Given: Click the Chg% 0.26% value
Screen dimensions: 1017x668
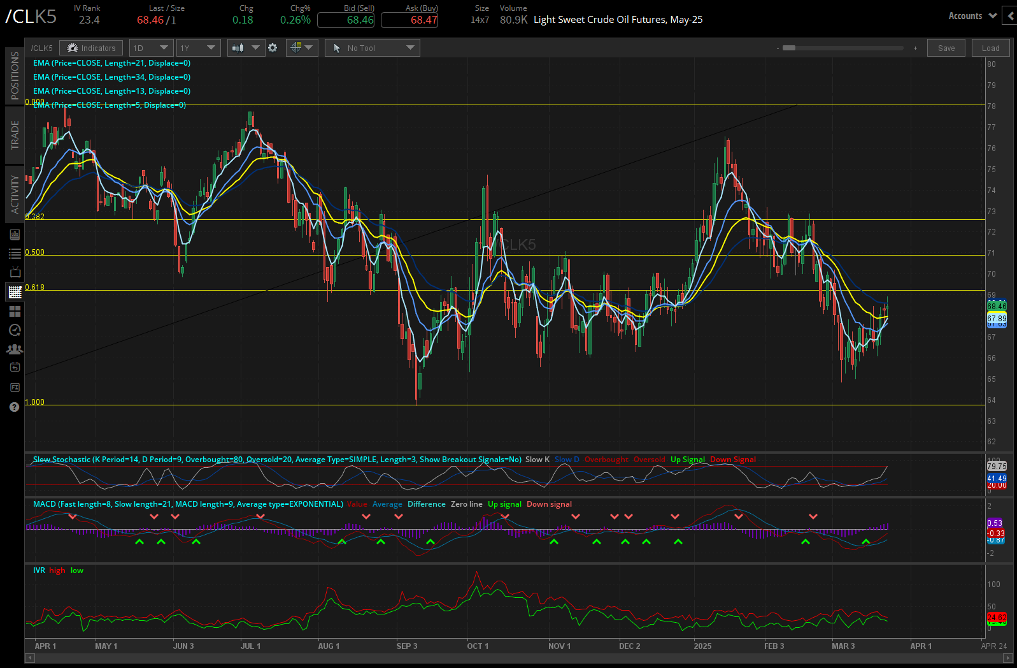Looking at the screenshot, I should tap(295, 20).
